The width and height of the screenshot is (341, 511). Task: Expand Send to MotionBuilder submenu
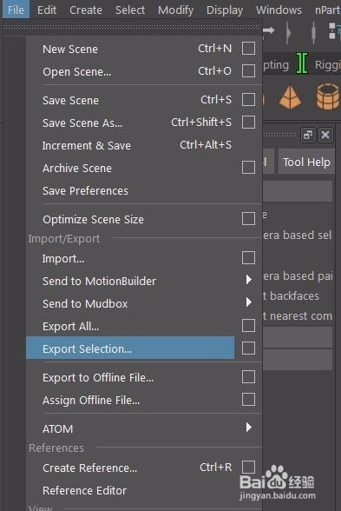[249, 279]
